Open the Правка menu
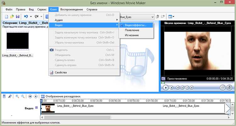Screen dimensions: 236x126 [x=21, y=9]
